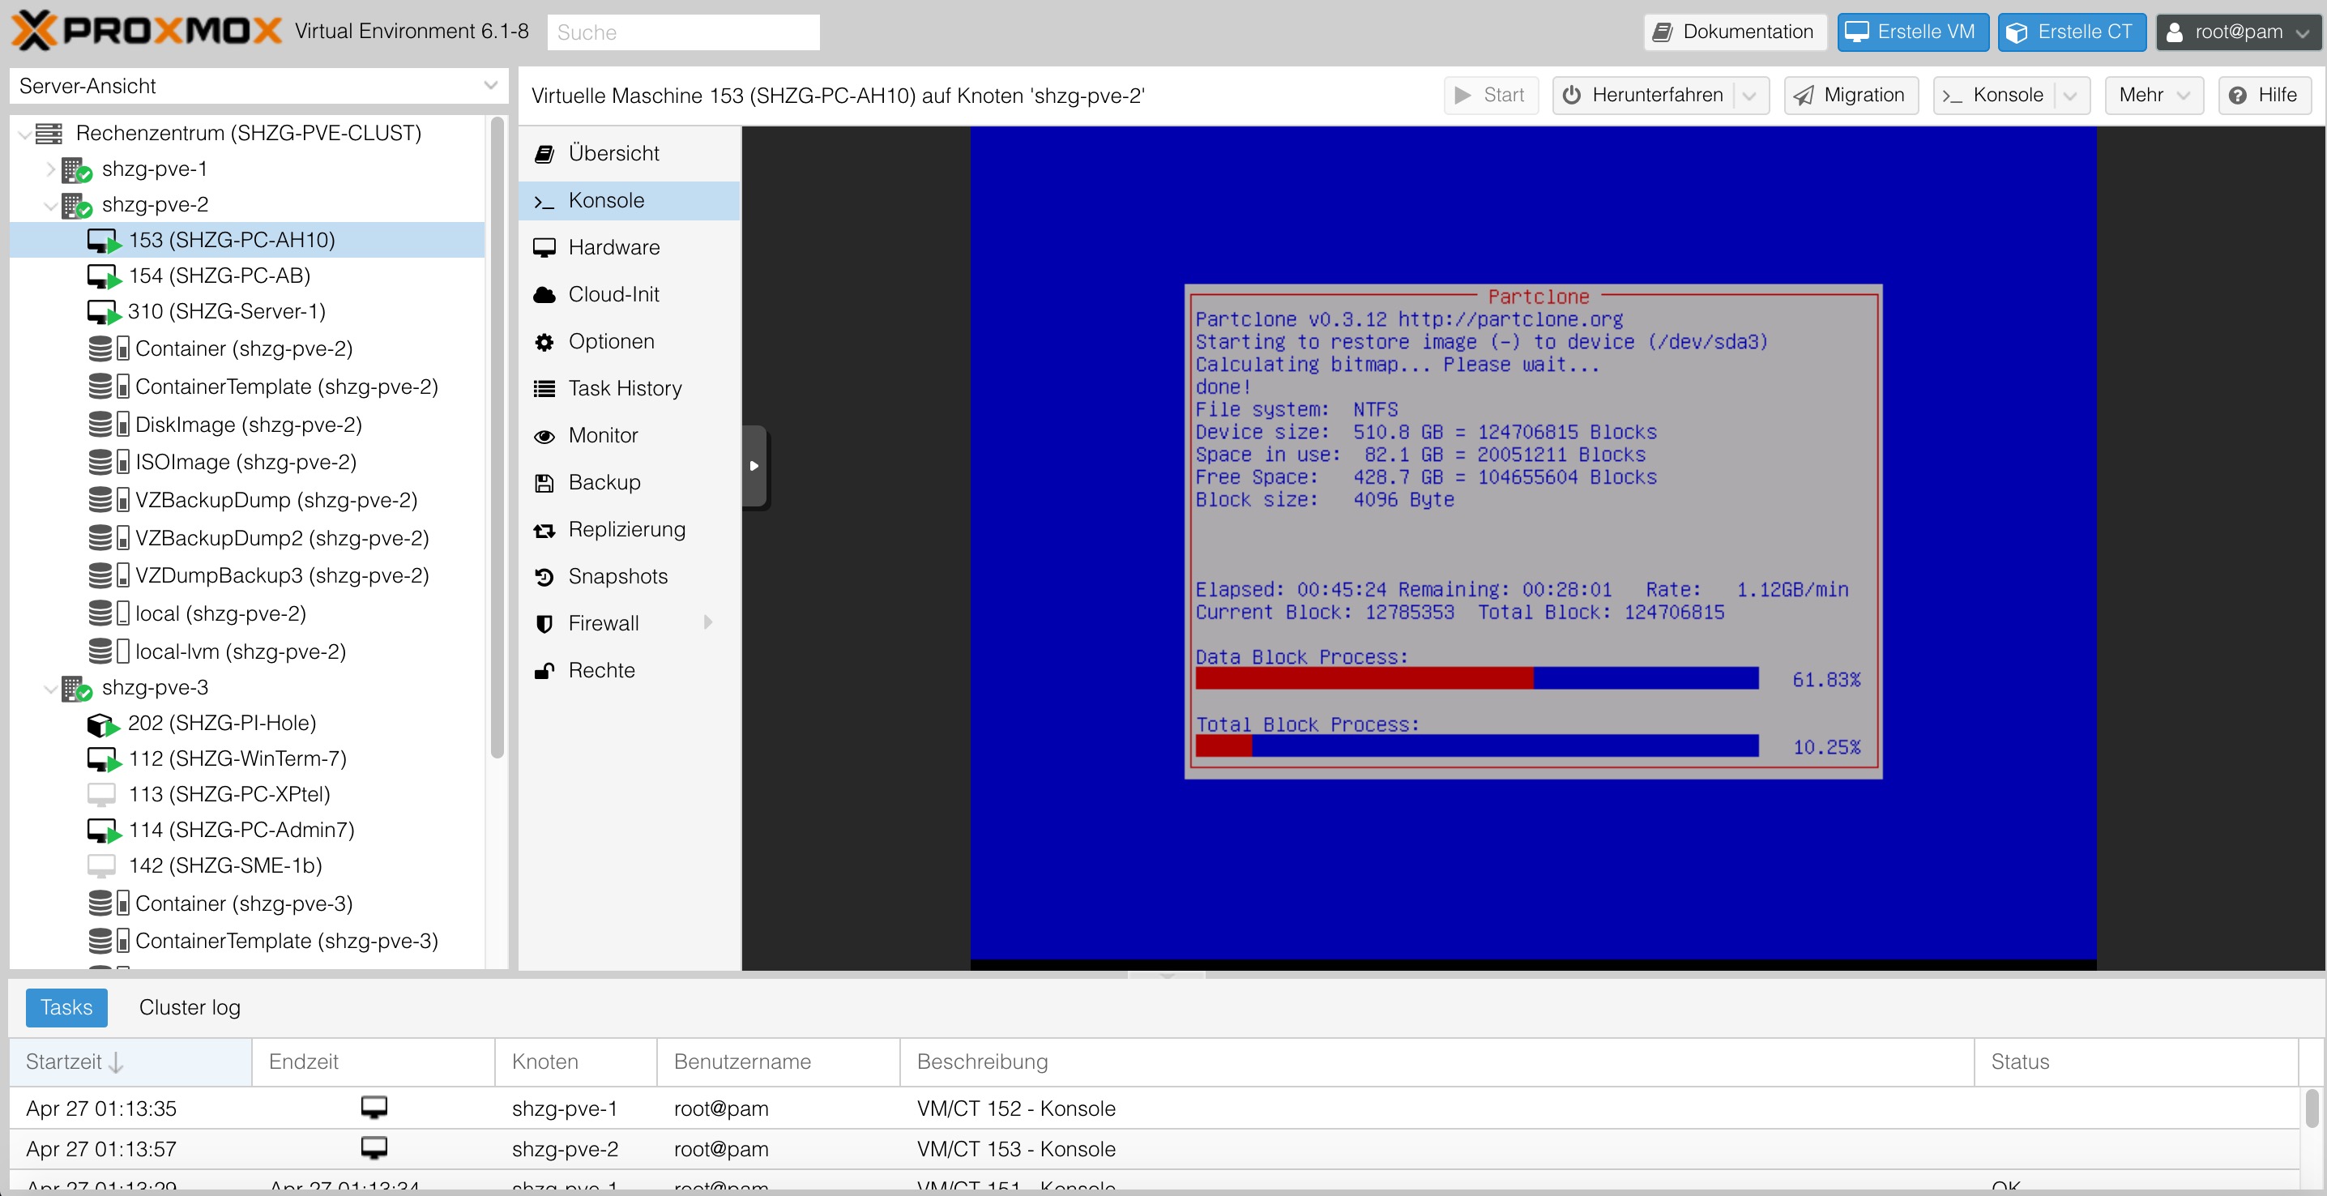
Task: Click the node icon for shzg-pve-1
Action: tap(77, 169)
